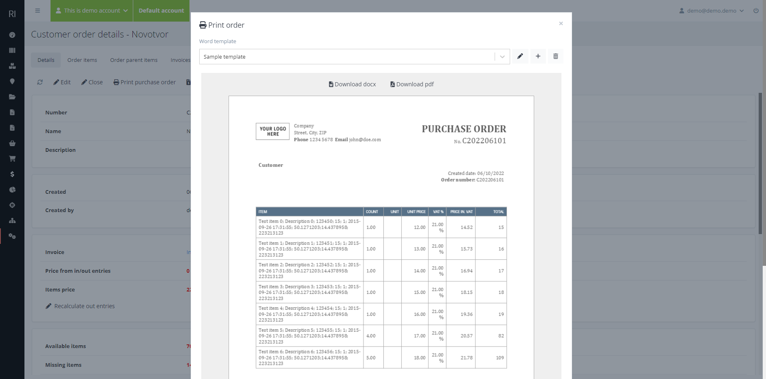Open the crosshair target sidebar icon
Image resolution: width=766 pixels, height=379 pixels.
12,205
